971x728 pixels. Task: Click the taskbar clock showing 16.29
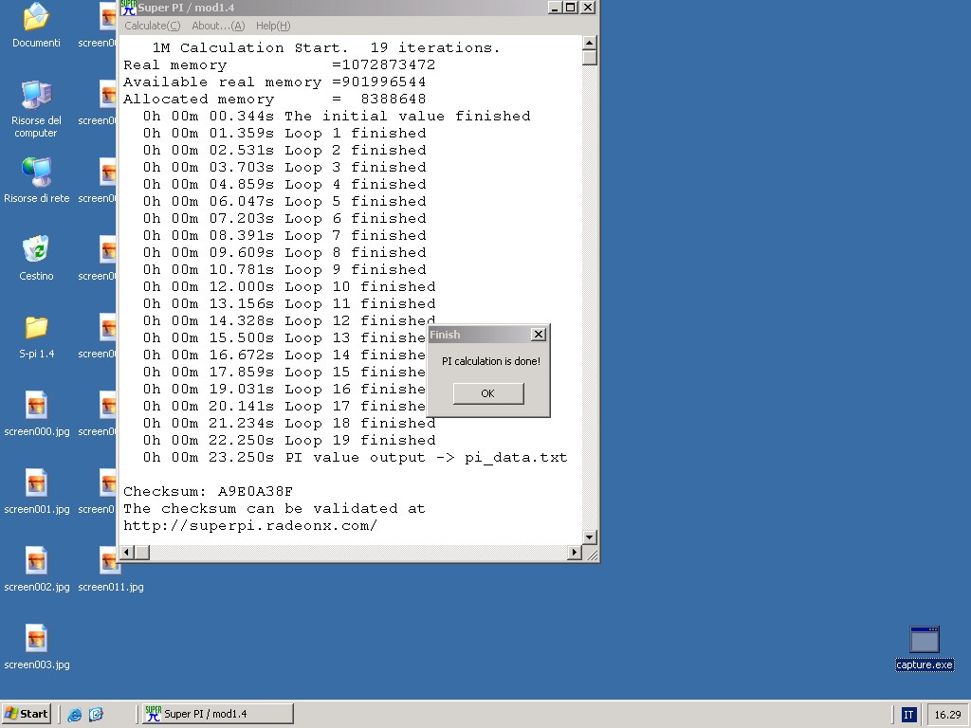tap(947, 715)
